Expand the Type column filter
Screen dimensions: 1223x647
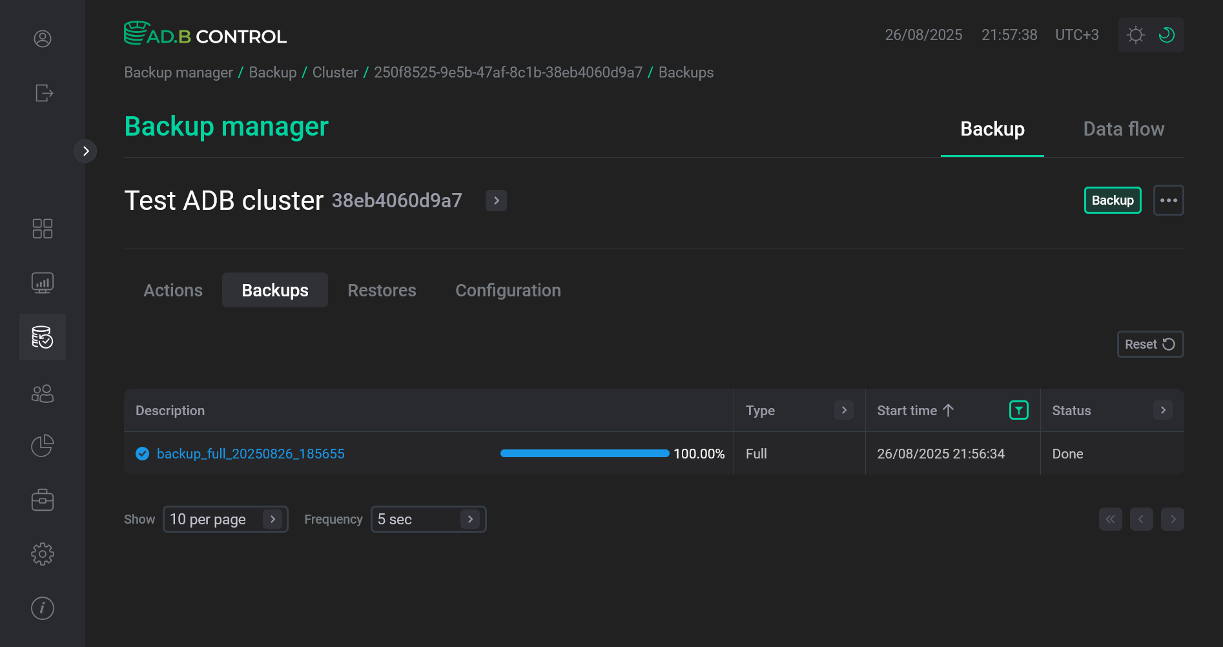click(x=843, y=410)
